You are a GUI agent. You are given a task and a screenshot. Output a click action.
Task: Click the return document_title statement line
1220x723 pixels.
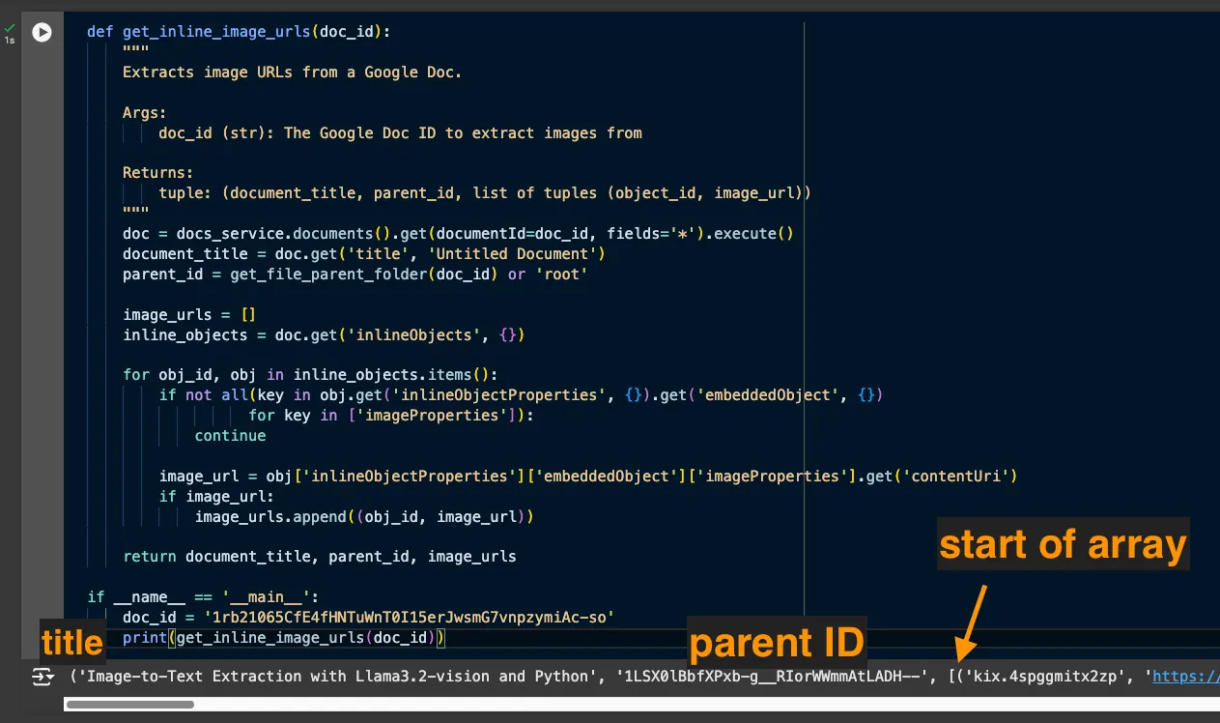pos(319,557)
